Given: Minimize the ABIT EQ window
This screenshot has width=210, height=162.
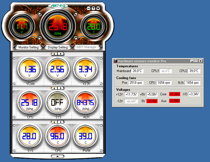Looking at the screenshot, I should coord(89,8).
